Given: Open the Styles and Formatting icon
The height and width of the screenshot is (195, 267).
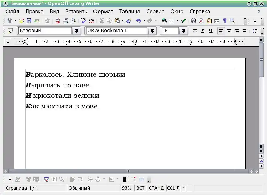Looking at the screenshot, I should click(x=10, y=31).
